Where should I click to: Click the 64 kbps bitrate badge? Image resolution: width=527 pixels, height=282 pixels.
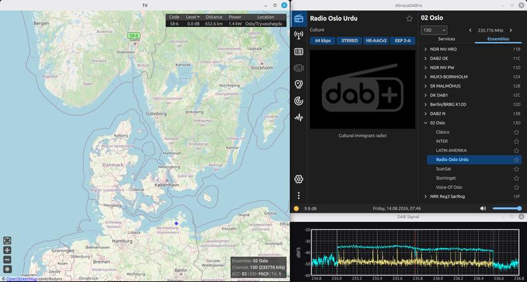pos(323,41)
